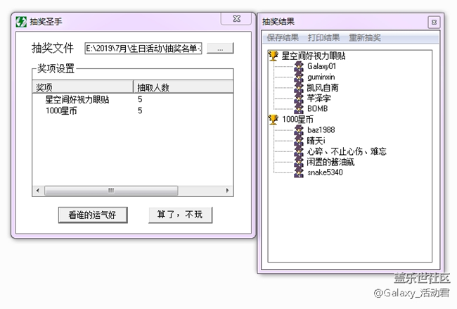Click the 抽取人数 column header
Image resolution: width=457 pixels, height=309 pixels.
[x=183, y=87]
